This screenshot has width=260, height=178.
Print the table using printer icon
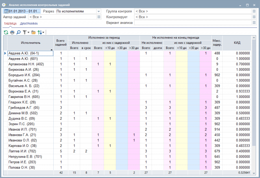[12, 32]
